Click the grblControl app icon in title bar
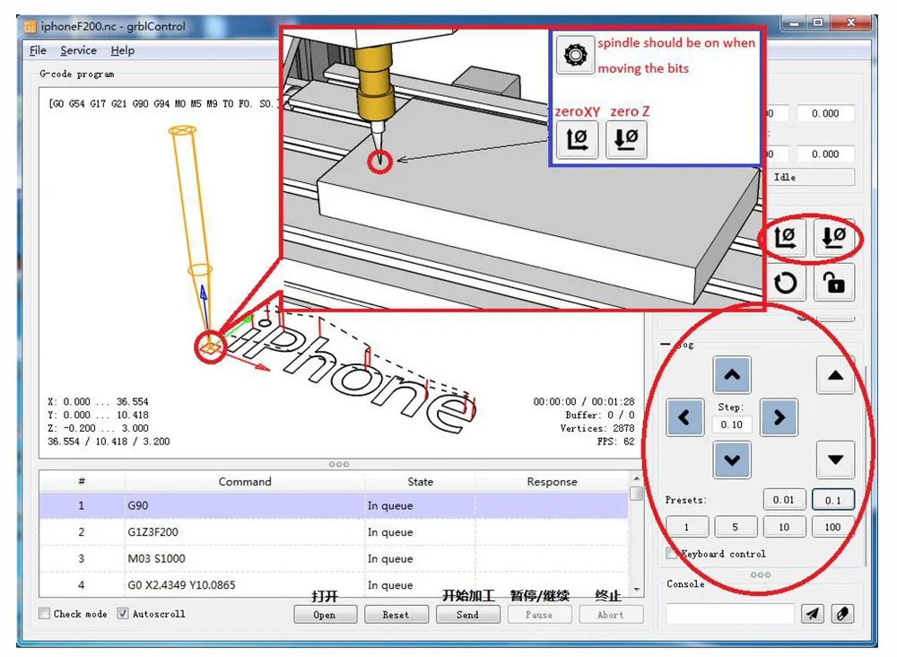The width and height of the screenshot is (897, 657). click(x=30, y=26)
